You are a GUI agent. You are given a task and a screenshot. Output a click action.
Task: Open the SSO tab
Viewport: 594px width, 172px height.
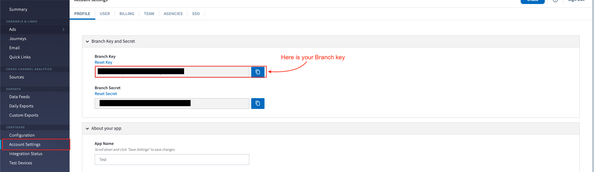coord(196,14)
